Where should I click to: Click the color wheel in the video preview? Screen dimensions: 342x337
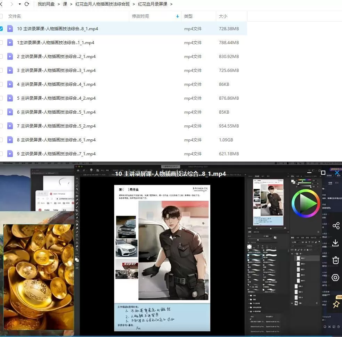[306, 203]
